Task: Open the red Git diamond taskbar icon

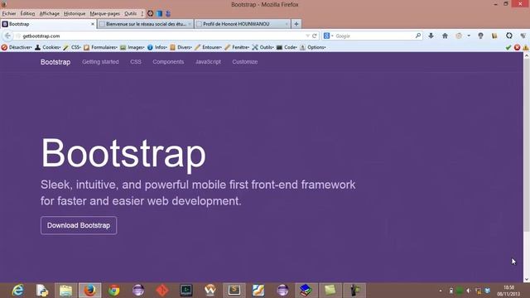Action: click(162, 291)
